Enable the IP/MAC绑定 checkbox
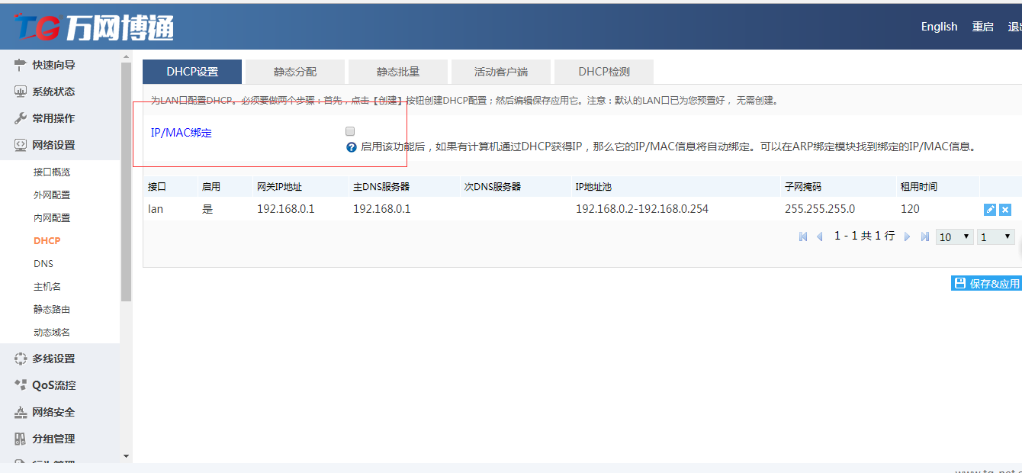 (350, 131)
